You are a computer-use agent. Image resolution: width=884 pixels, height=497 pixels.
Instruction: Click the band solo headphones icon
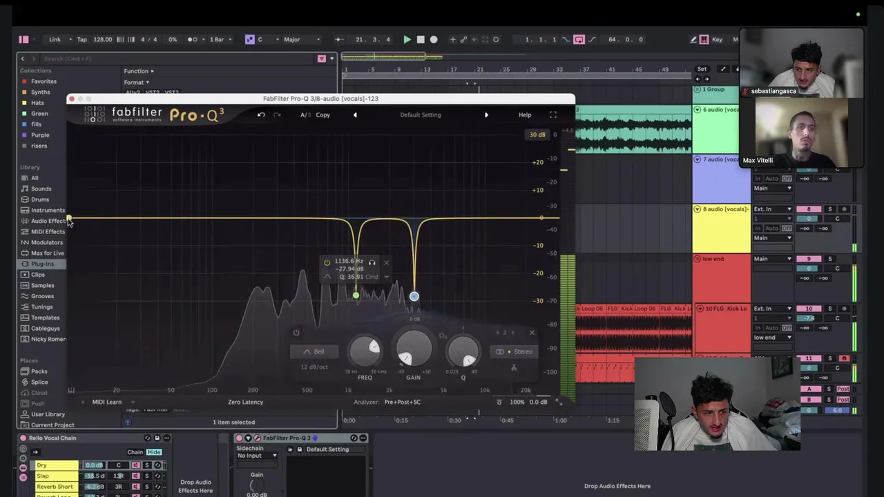(372, 262)
